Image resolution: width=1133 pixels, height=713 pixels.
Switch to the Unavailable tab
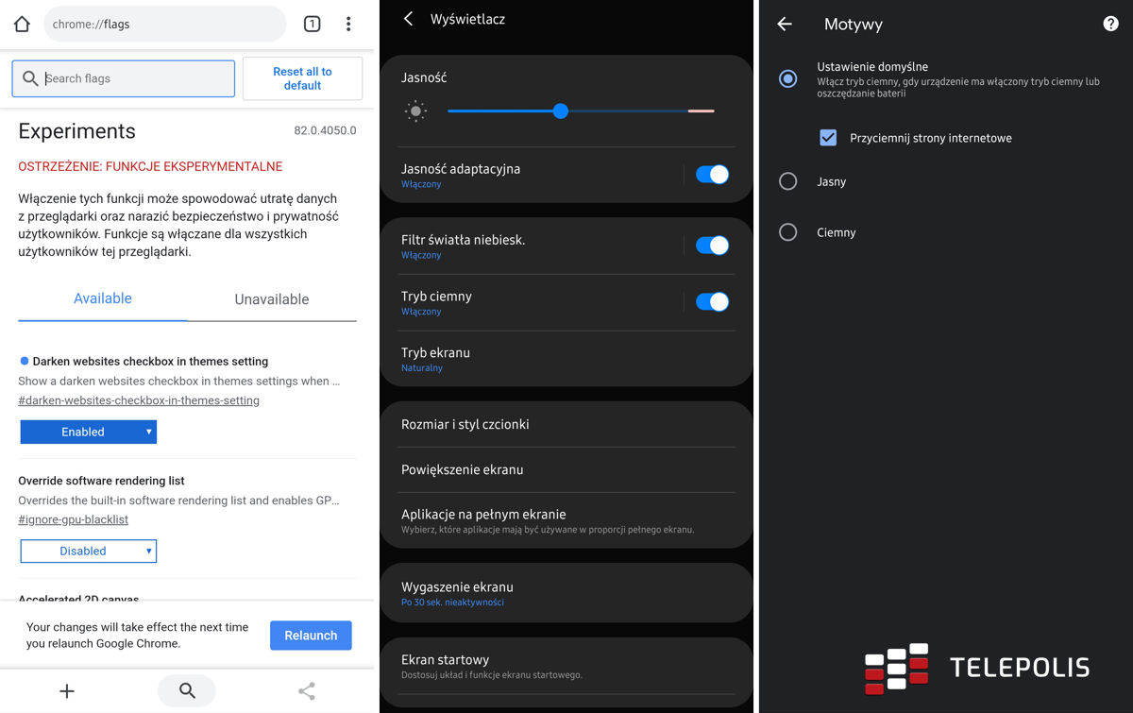click(x=272, y=299)
